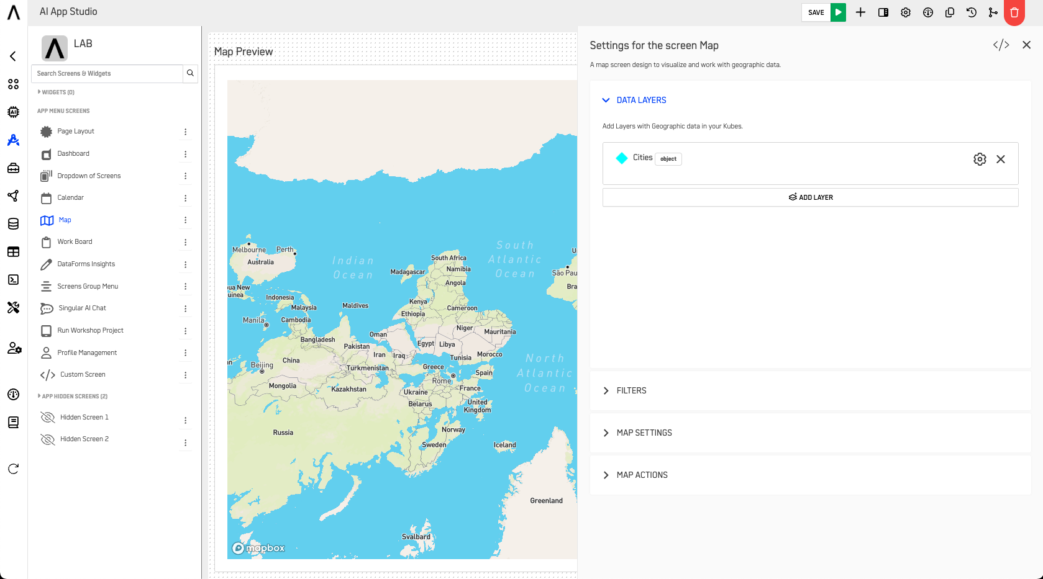Open Cities layer settings gear
1043x579 pixels.
[980, 159]
